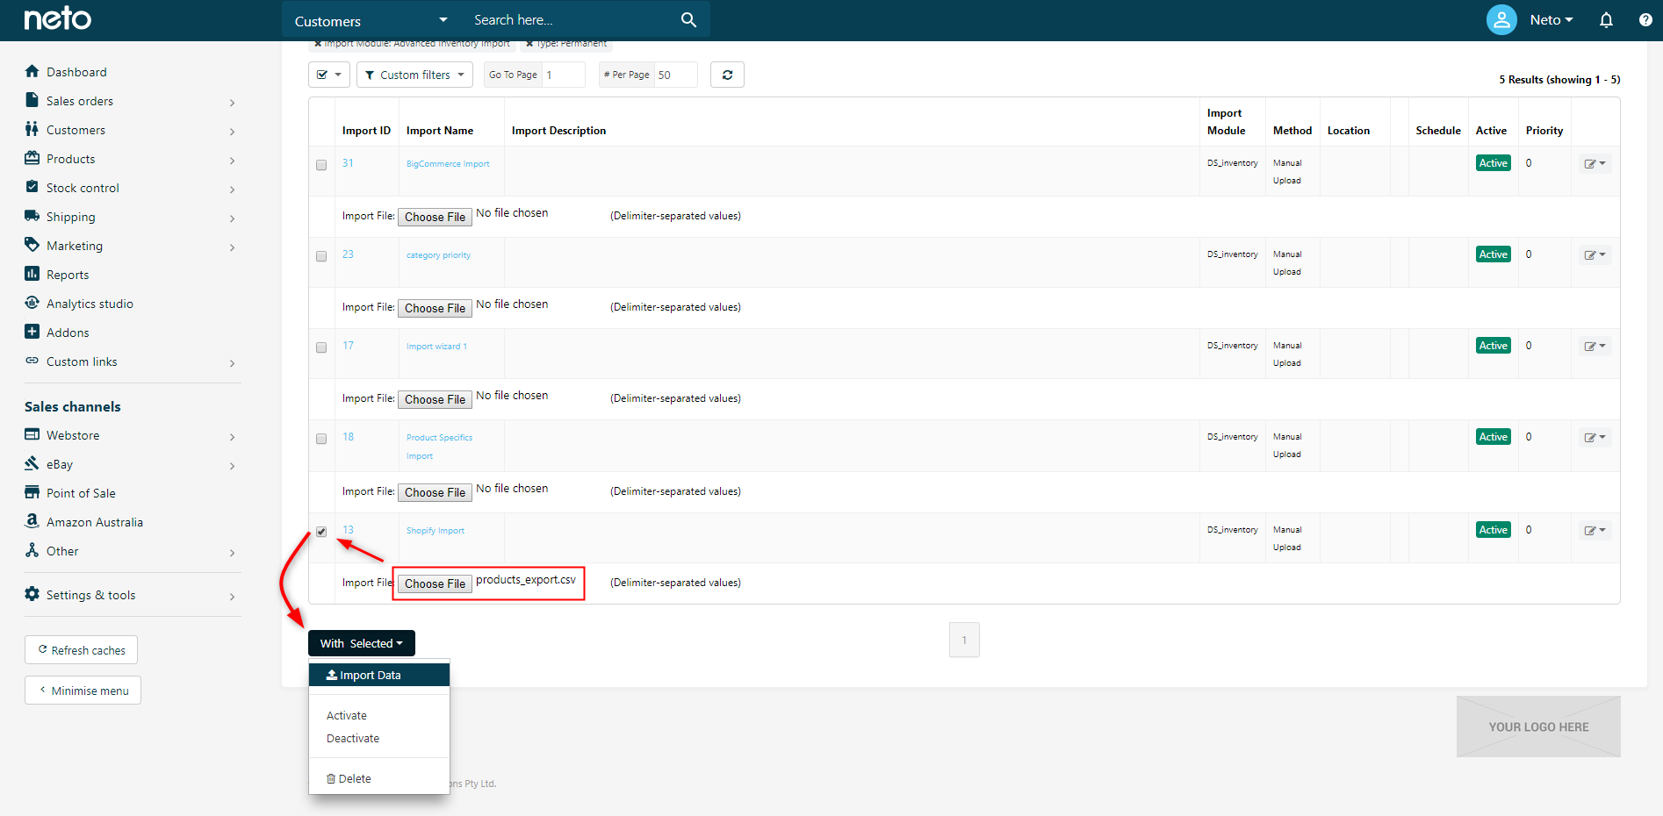Screen dimensions: 1663x816
Task: Click the Settings & tools gear icon
Action: 32,594
